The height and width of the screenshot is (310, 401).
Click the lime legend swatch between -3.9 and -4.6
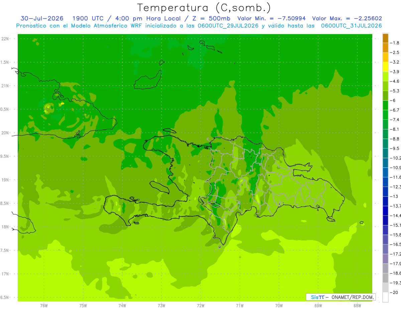(x=385, y=76)
